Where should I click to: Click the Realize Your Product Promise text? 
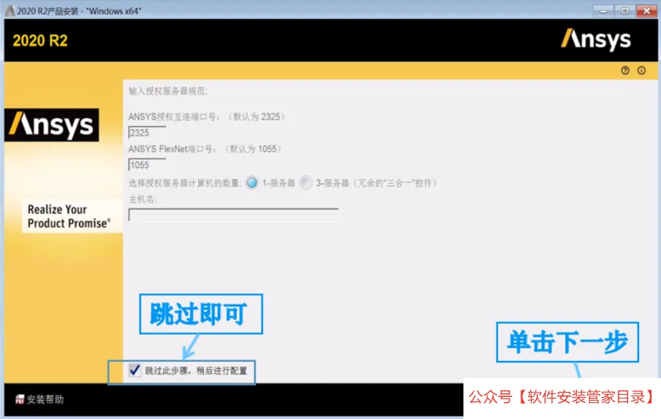click(69, 216)
